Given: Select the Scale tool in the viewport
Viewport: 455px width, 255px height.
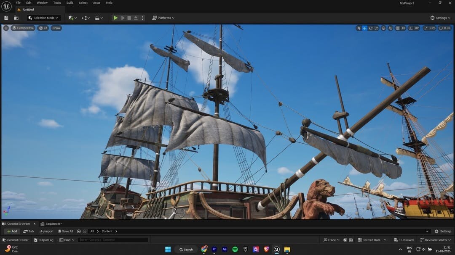Looking at the screenshot, I should (x=376, y=28).
